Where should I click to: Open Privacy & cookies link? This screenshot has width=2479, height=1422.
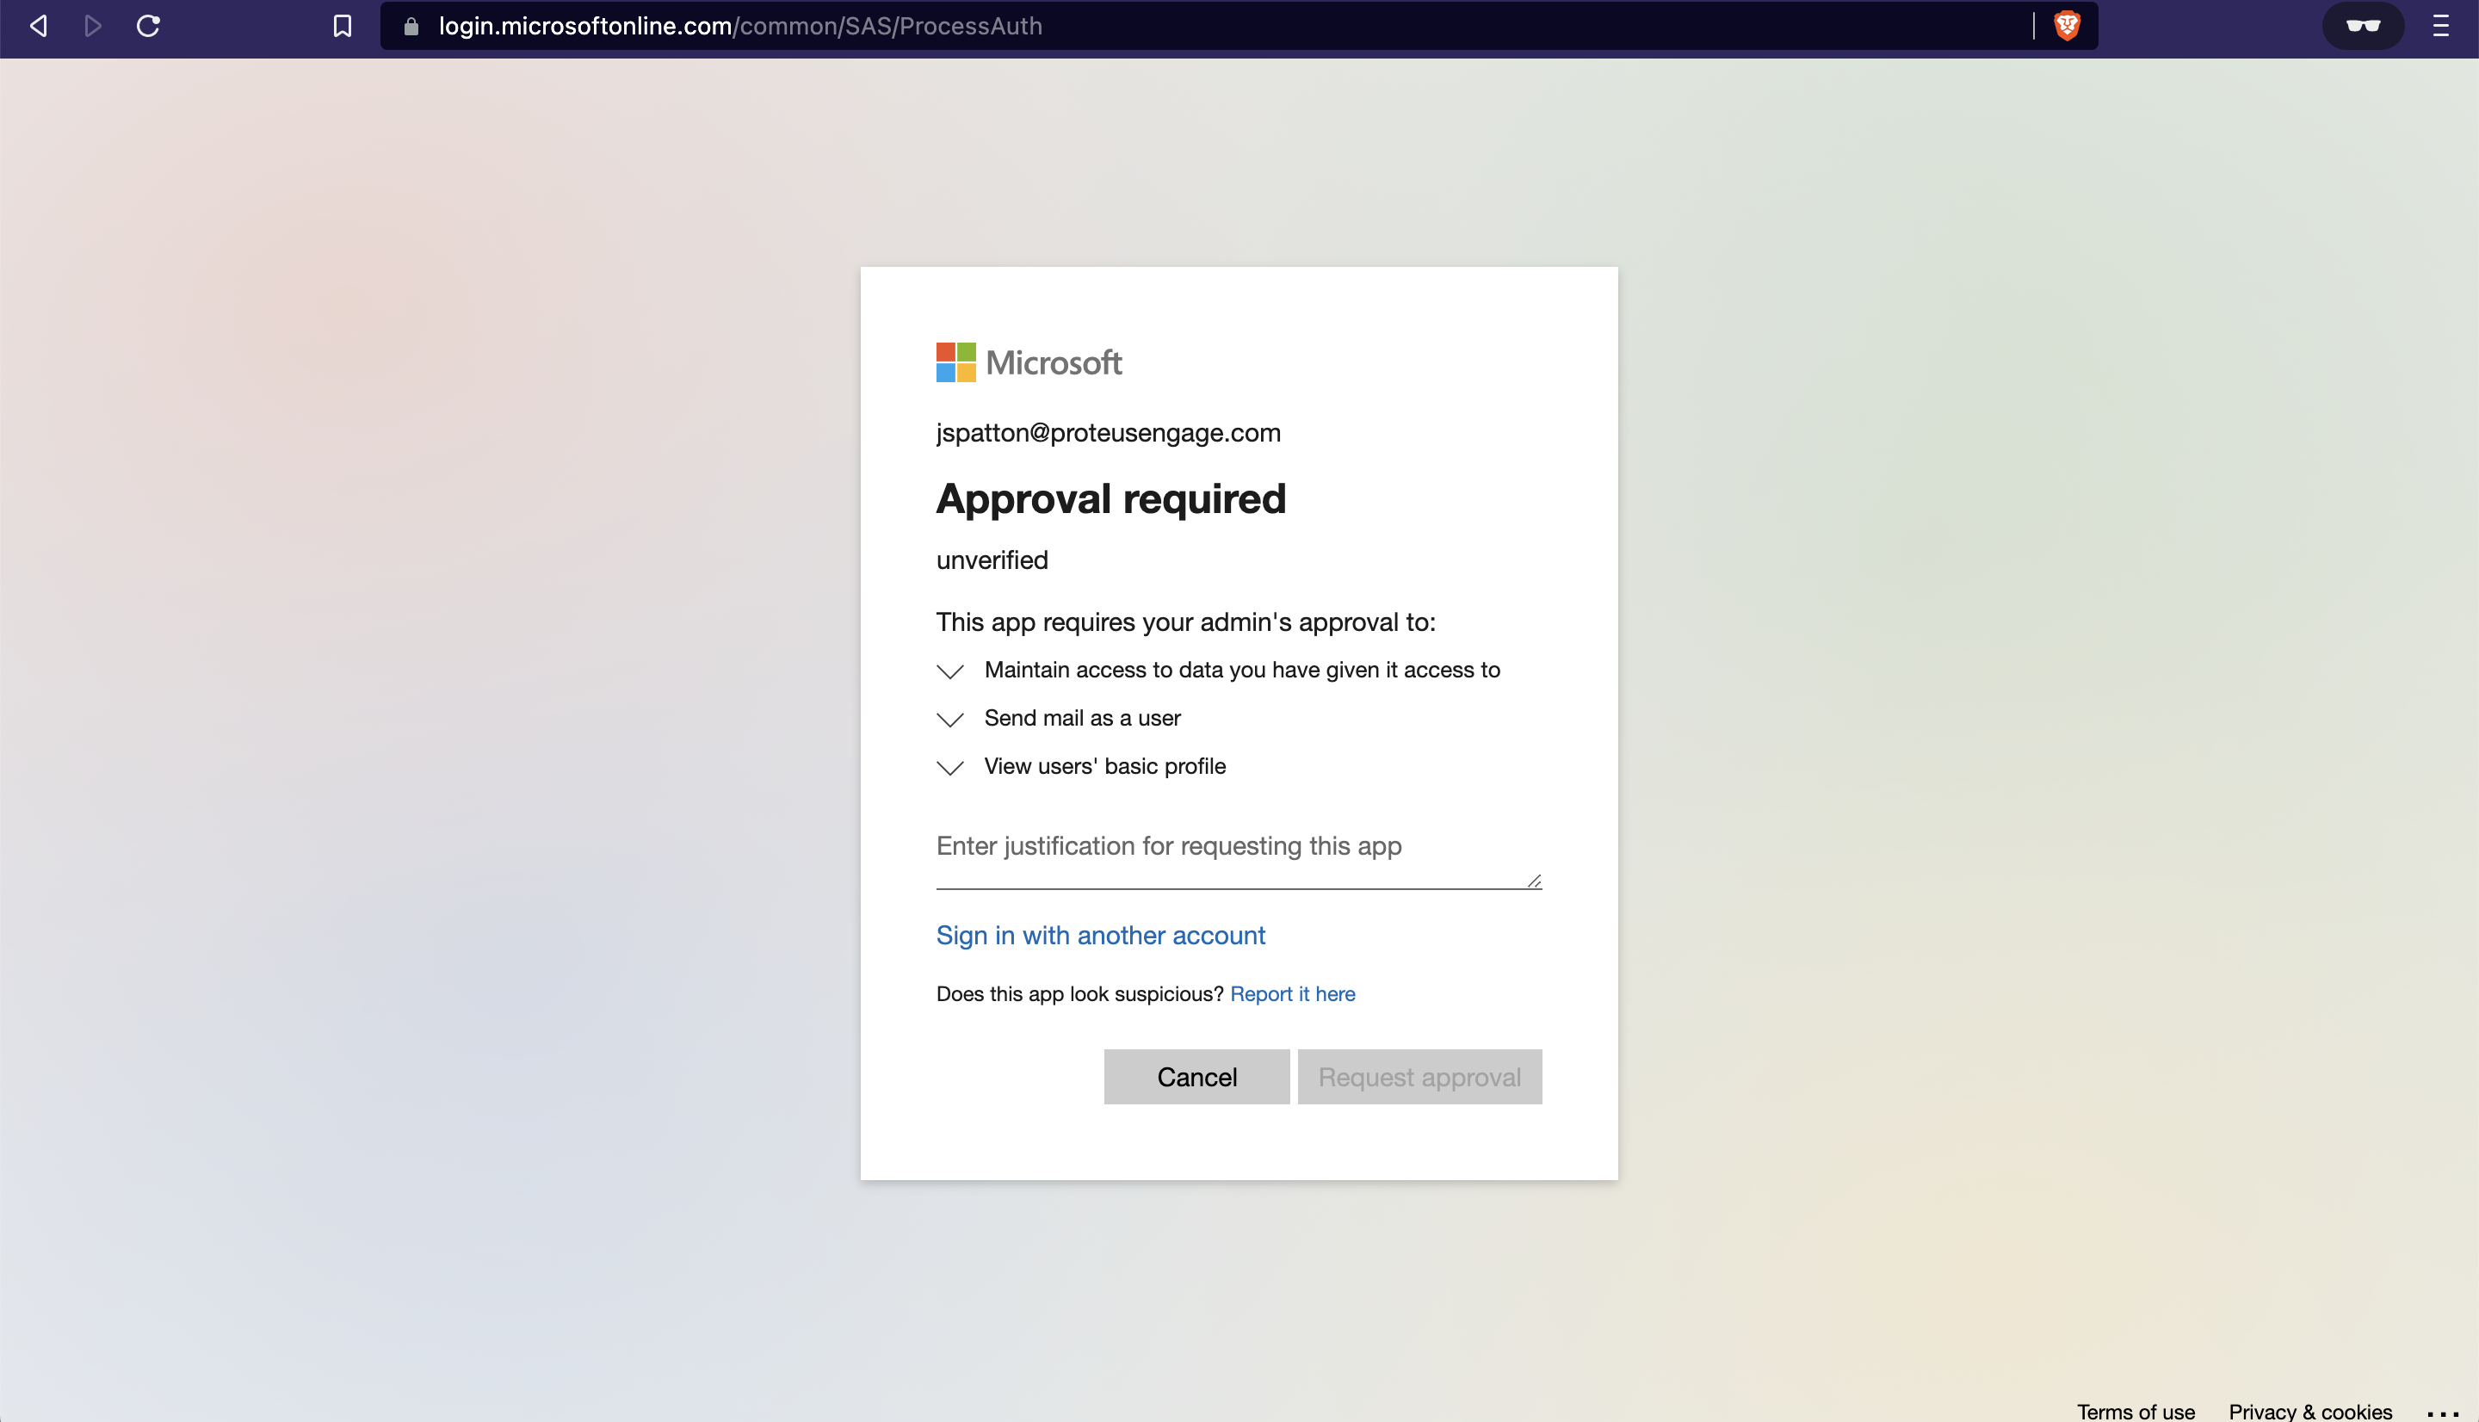(2310, 1413)
